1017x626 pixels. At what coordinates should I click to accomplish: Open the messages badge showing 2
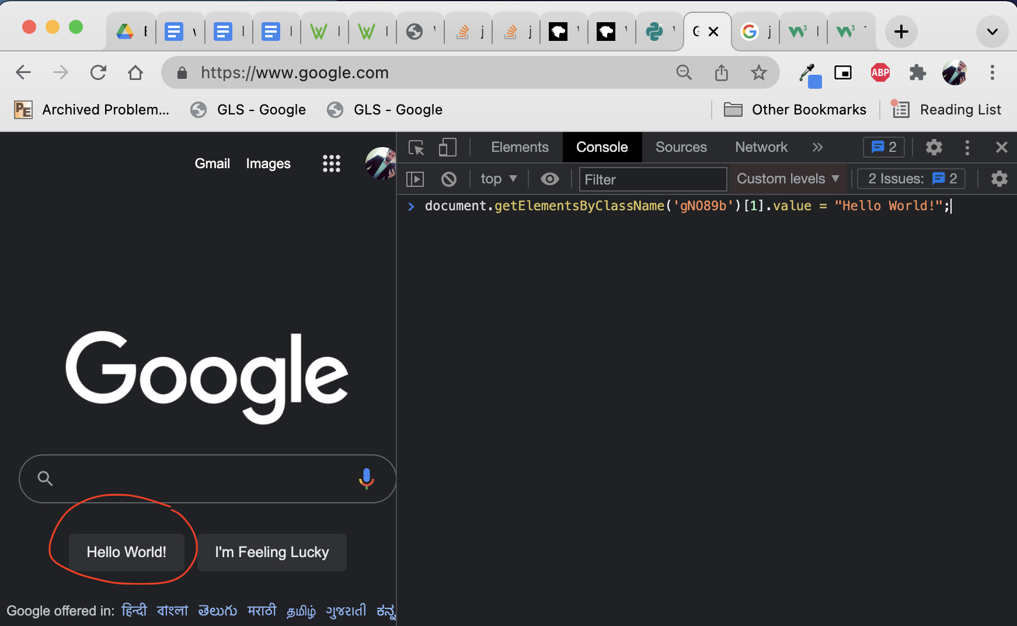point(884,147)
